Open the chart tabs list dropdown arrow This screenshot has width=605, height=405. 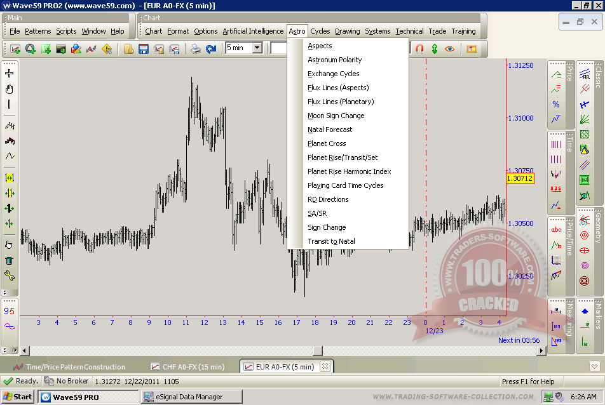tap(594, 366)
